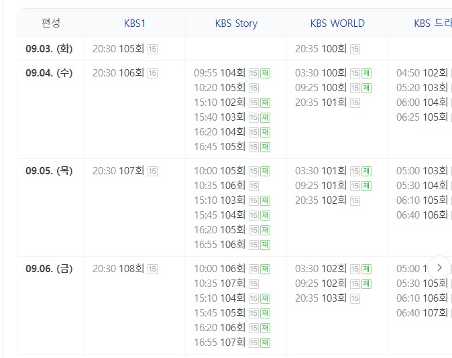The width and height of the screenshot is (452, 358).
Task: Click the 재 rerun icon beside 15:40 103회
Action: click(x=265, y=117)
